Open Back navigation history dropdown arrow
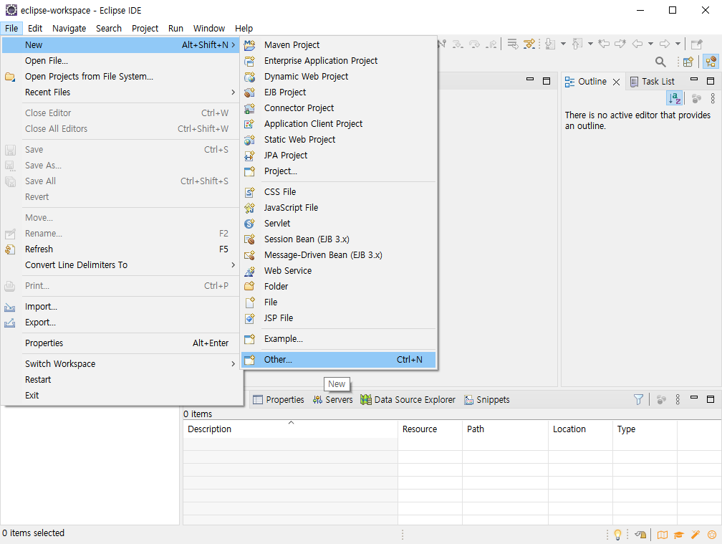Screen dimensions: 722x544 pos(650,44)
